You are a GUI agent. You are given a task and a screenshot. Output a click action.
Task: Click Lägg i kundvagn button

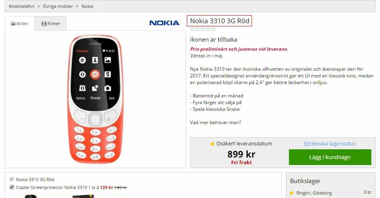coord(330,157)
